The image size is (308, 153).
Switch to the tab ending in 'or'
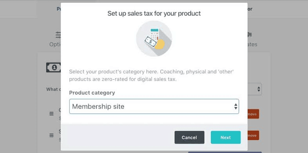coord(250,9)
